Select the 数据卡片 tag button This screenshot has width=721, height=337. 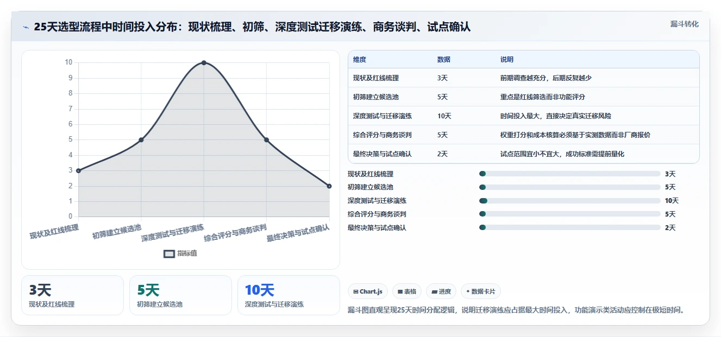[480, 291]
